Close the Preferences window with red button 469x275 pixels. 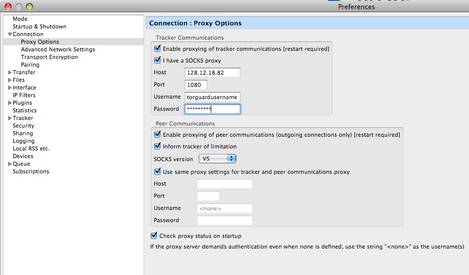(x=8, y=6)
